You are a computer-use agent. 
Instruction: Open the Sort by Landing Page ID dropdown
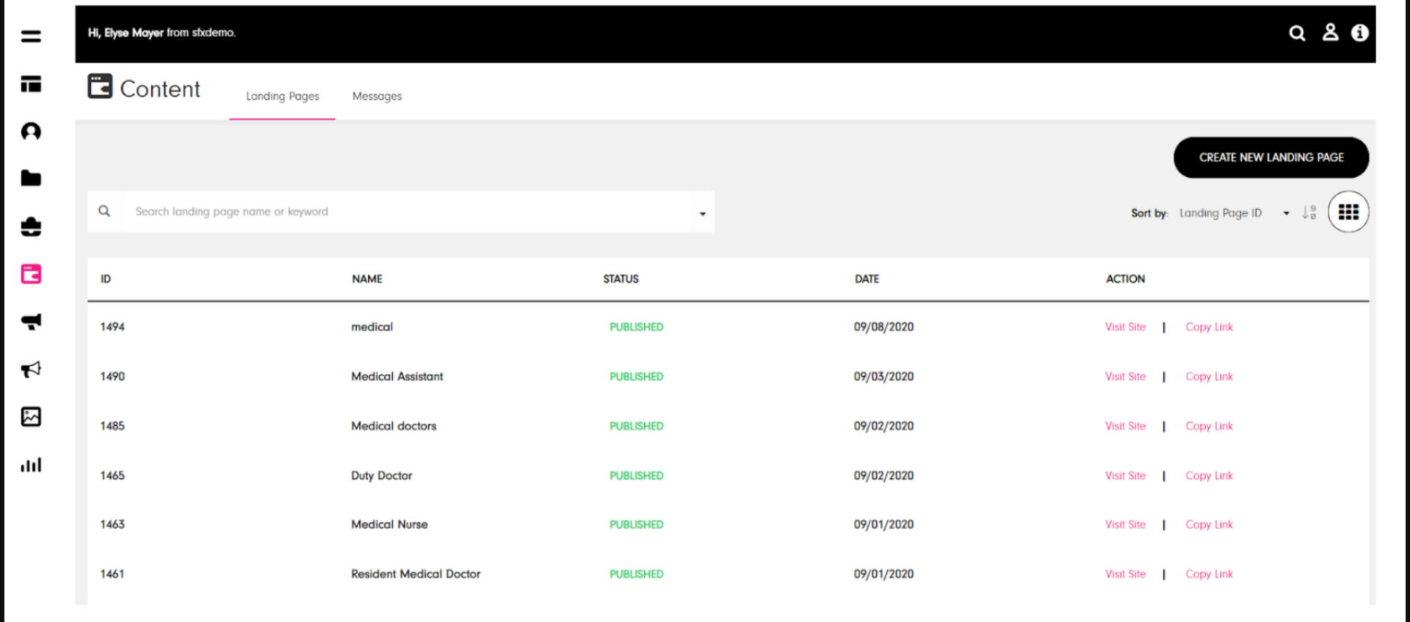point(1234,213)
